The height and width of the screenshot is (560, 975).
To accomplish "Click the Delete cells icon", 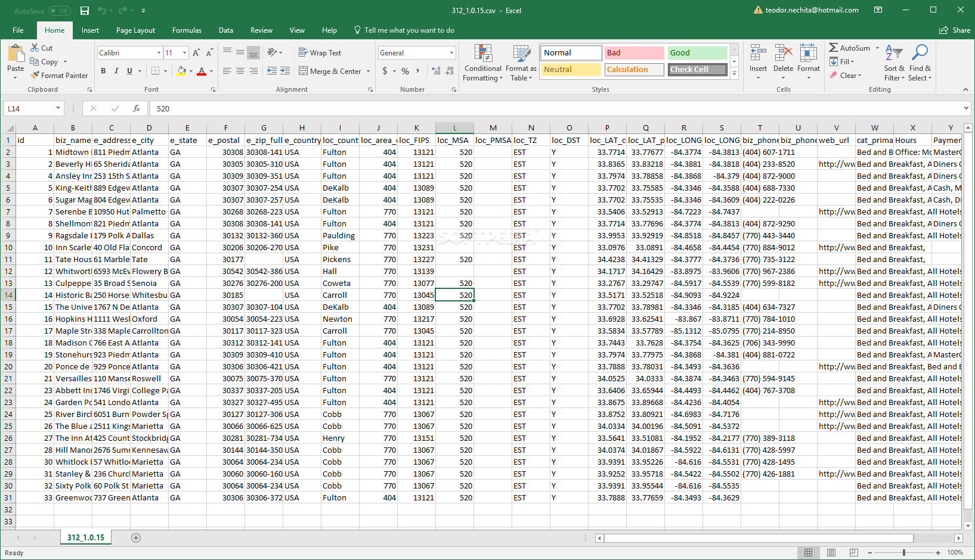I will (783, 54).
